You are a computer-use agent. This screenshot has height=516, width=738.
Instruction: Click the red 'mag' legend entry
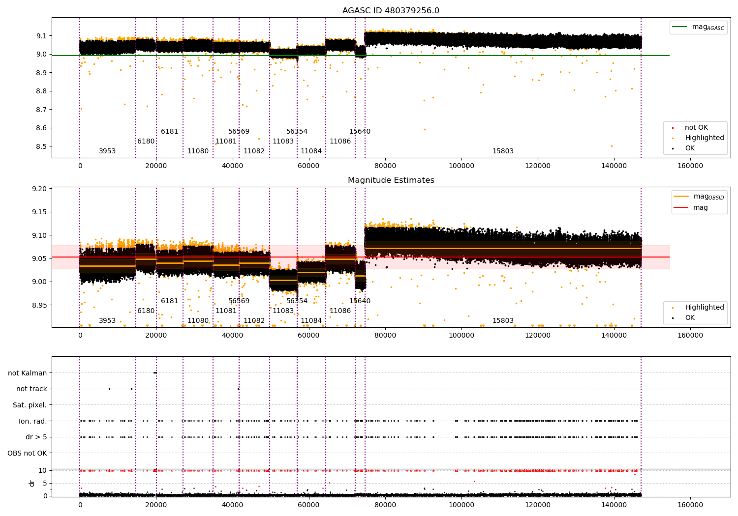click(x=691, y=208)
